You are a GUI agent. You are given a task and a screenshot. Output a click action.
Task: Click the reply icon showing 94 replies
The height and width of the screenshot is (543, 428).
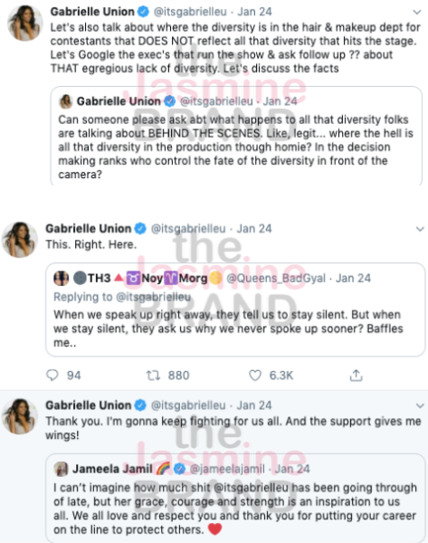tap(52, 376)
